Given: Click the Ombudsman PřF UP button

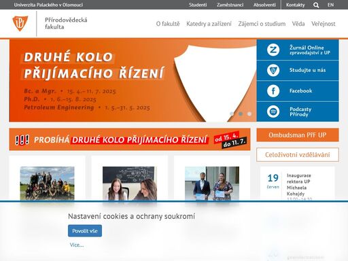Looking at the screenshot, I should click(298, 135).
